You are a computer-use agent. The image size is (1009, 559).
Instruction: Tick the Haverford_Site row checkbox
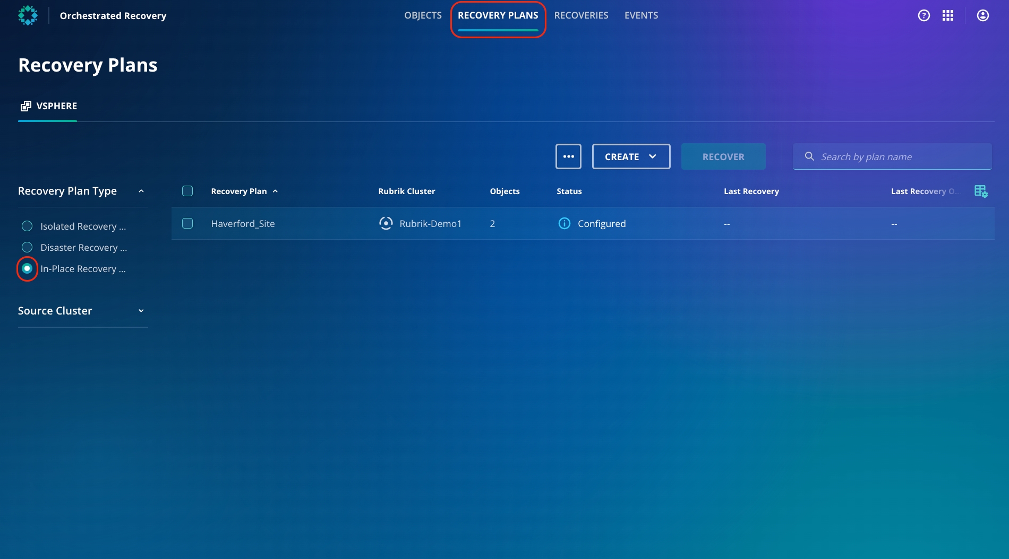click(x=187, y=223)
